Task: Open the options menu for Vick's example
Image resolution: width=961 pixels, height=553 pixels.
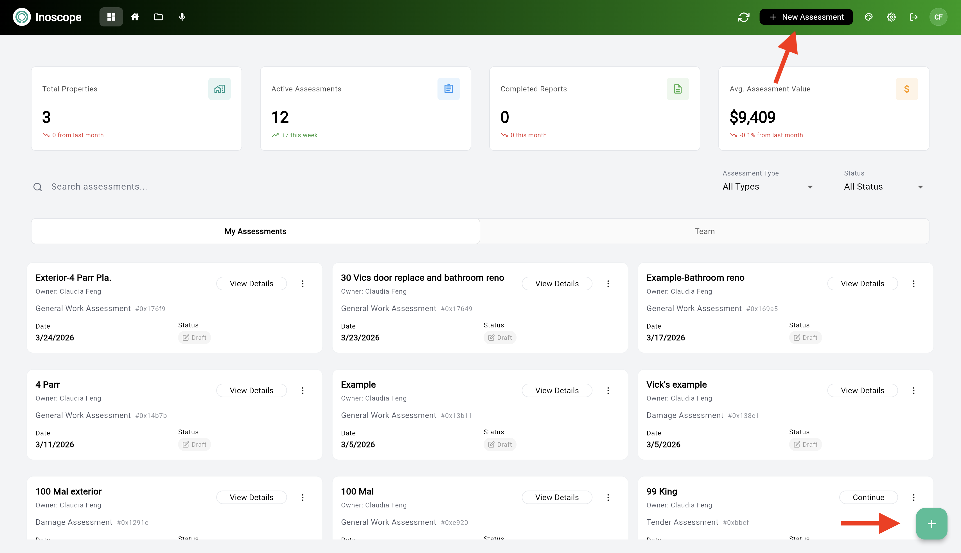Action: (914, 390)
